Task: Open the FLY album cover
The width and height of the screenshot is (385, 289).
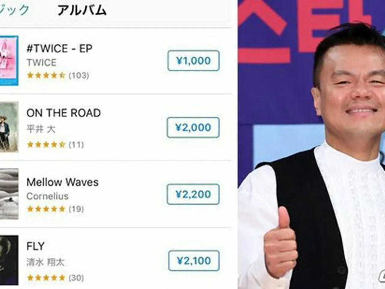Action: pos(9,260)
